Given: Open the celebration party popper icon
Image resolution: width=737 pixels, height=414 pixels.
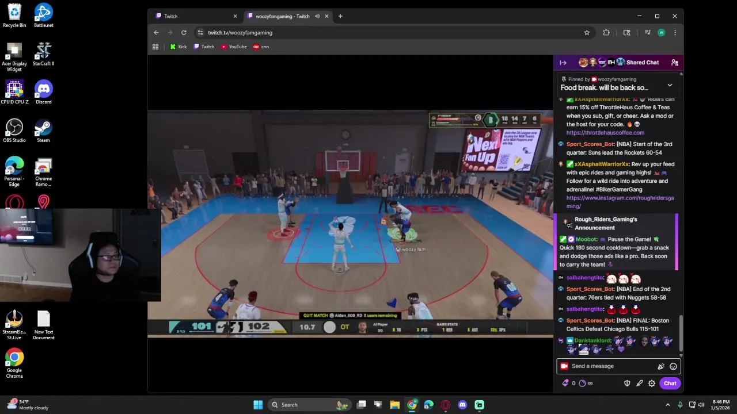Looking at the screenshot, I should click(x=661, y=366).
